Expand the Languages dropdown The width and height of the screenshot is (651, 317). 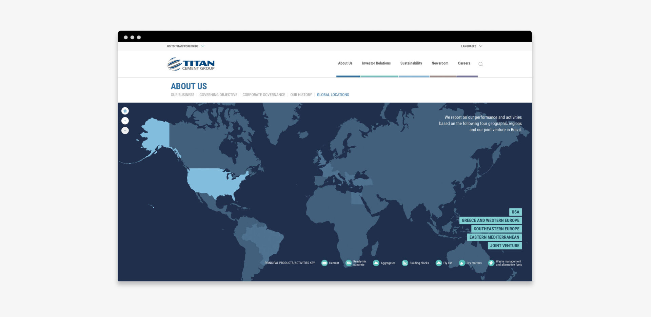pyautogui.click(x=472, y=46)
